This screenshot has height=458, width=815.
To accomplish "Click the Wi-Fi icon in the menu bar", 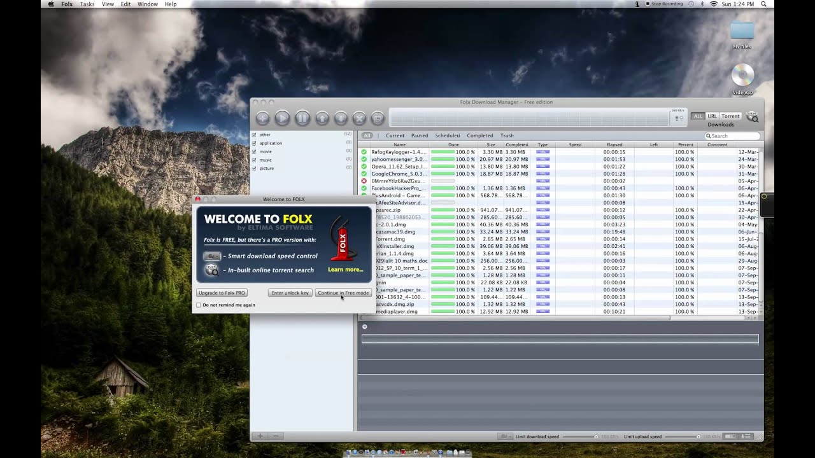I will coord(714,4).
